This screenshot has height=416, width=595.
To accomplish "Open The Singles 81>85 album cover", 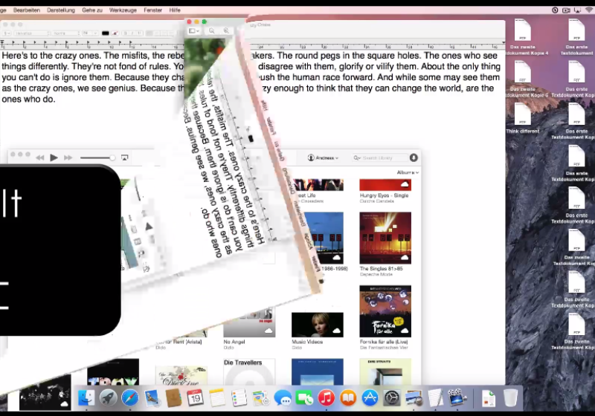I will click(385, 238).
